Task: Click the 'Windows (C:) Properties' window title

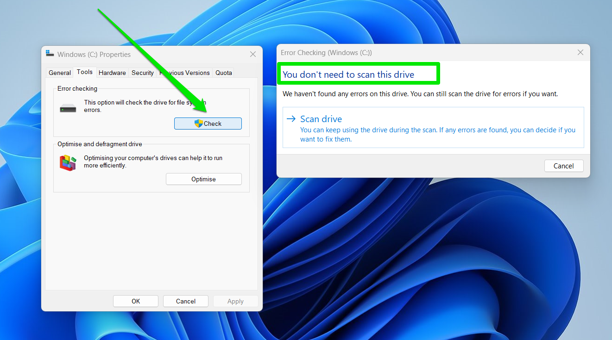Action: pos(94,55)
